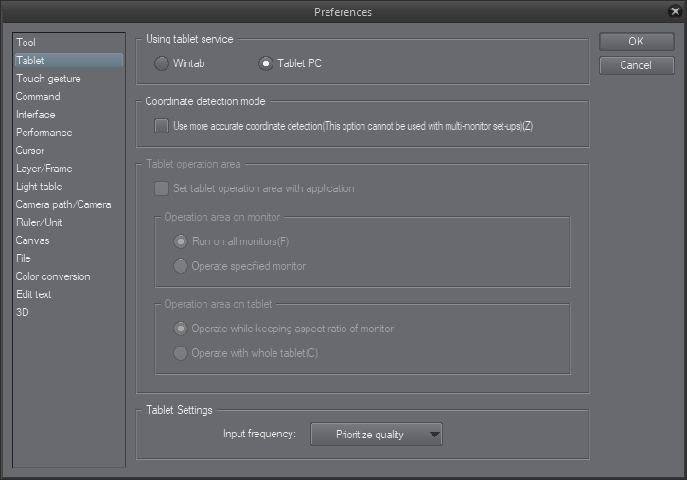Select Ruler/Unit preferences
Image resolution: width=687 pixels, height=480 pixels.
[x=39, y=222]
